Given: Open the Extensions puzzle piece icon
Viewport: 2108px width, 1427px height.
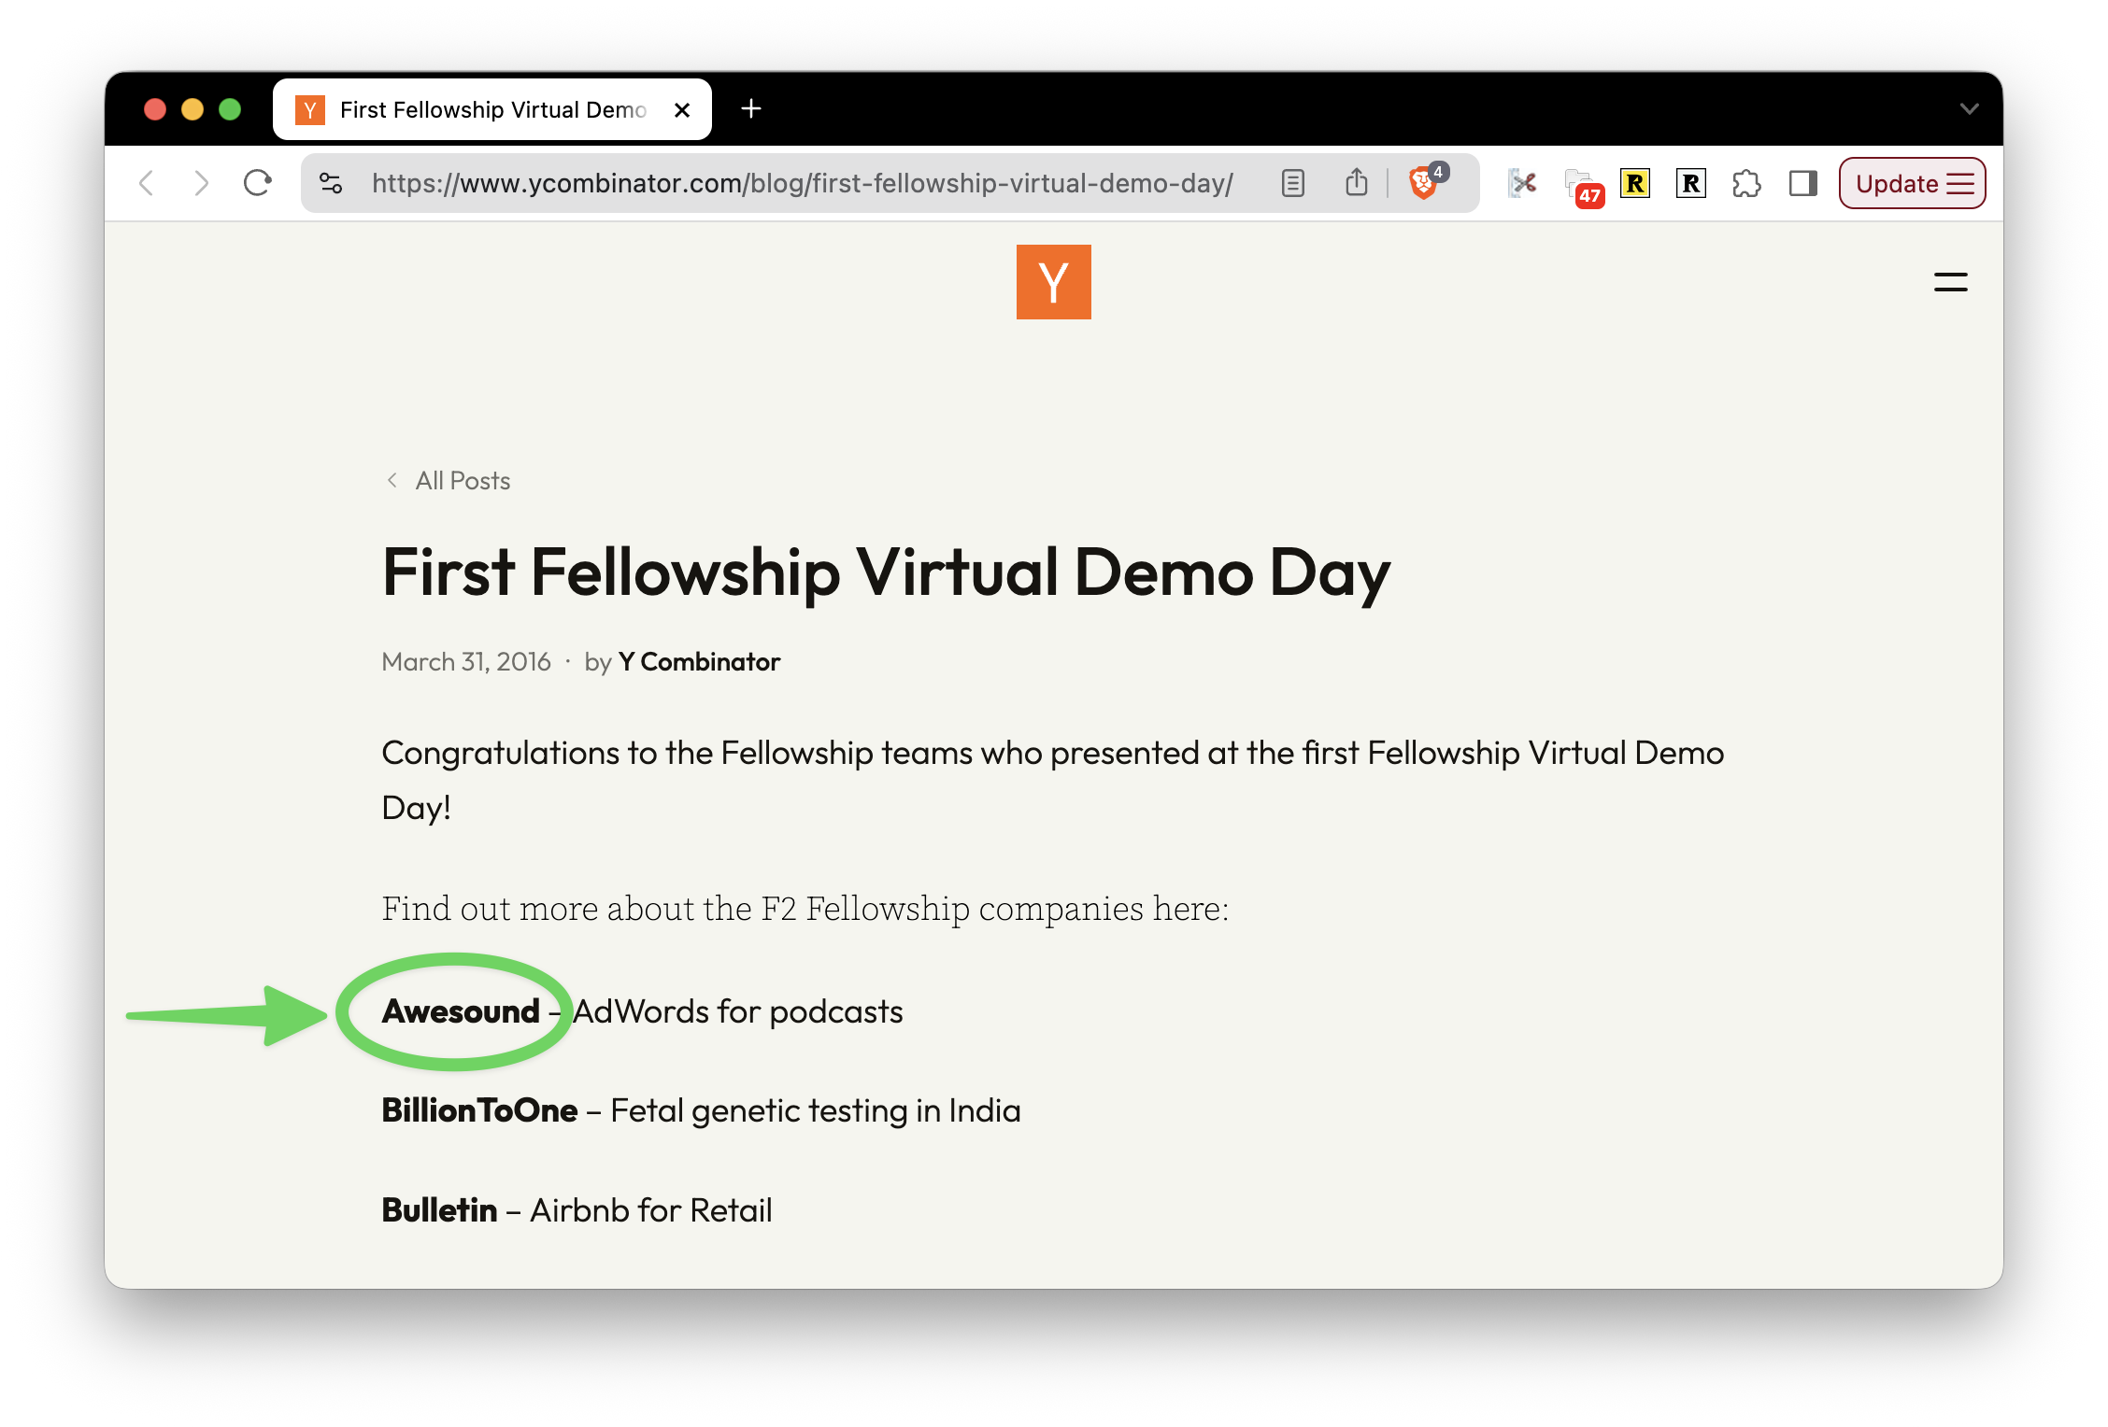Looking at the screenshot, I should pyautogui.click(x=1746, y=183).
